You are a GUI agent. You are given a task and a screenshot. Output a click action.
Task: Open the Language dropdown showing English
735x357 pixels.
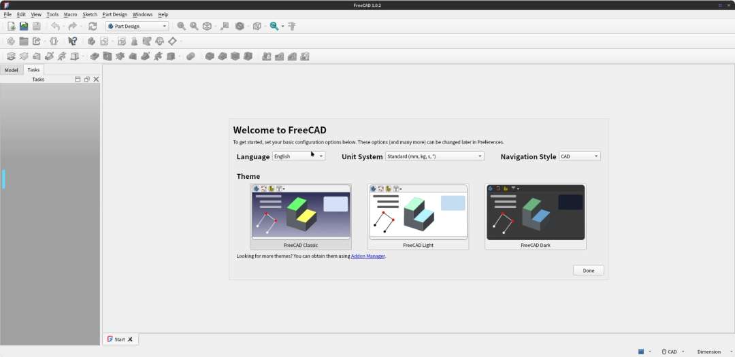(x=299, y=156)
